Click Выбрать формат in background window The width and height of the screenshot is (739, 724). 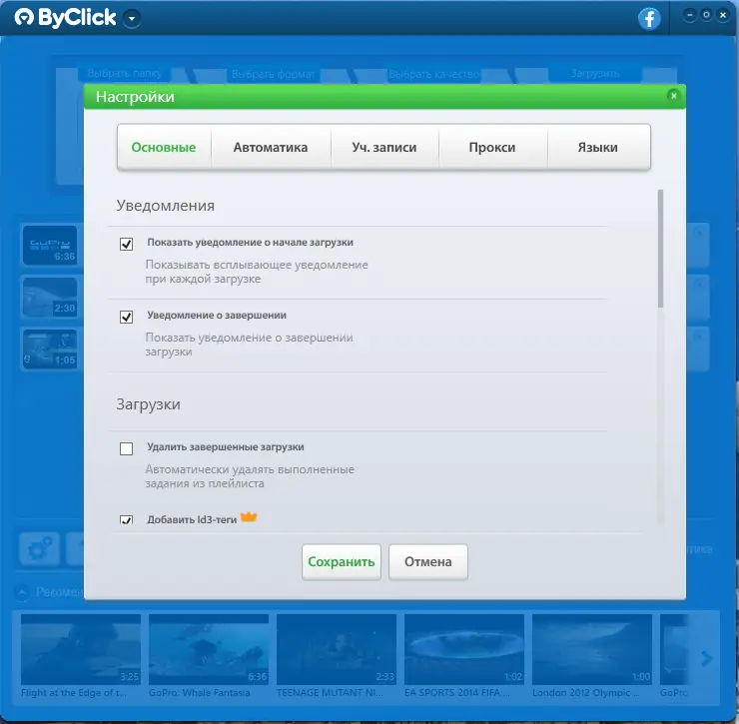point(273,75)
